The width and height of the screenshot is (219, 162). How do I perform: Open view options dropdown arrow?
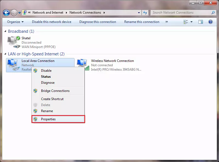click(191, 22)
